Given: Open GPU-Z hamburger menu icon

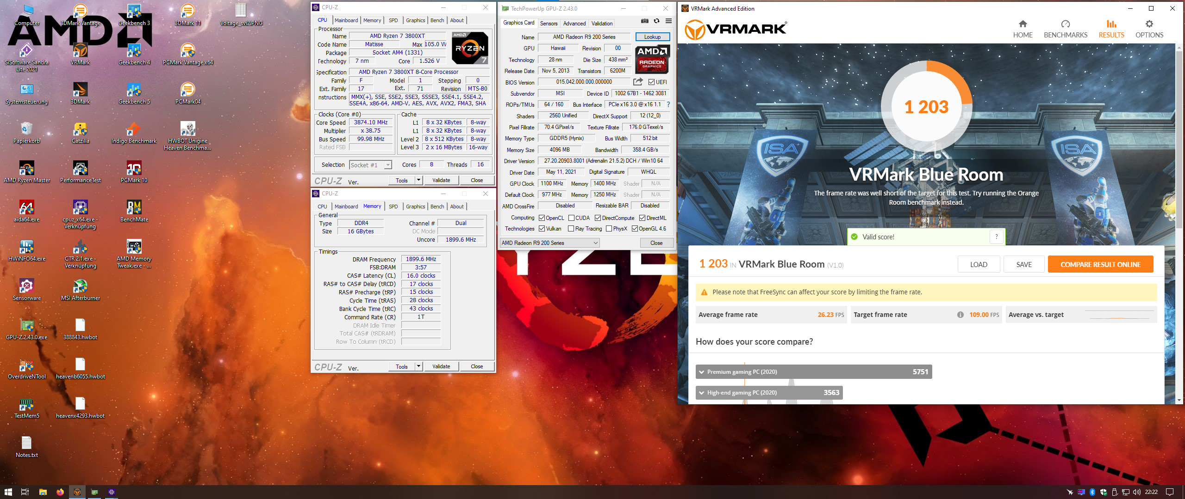Looking at the screenshot, I should pos(668,21).
